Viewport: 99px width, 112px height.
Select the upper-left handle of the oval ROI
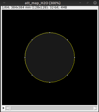tap(32, 40)
